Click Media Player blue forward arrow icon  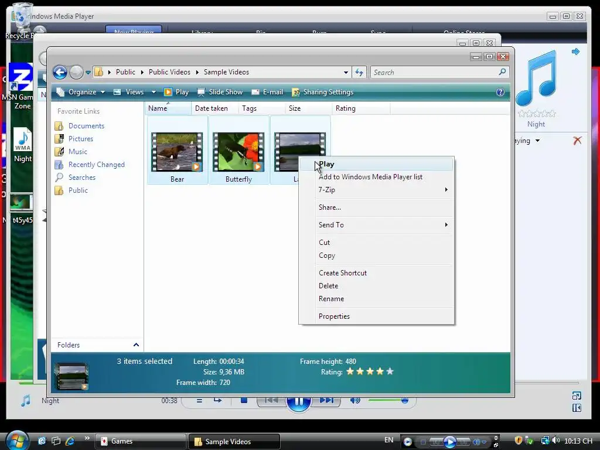pos(575,52)
